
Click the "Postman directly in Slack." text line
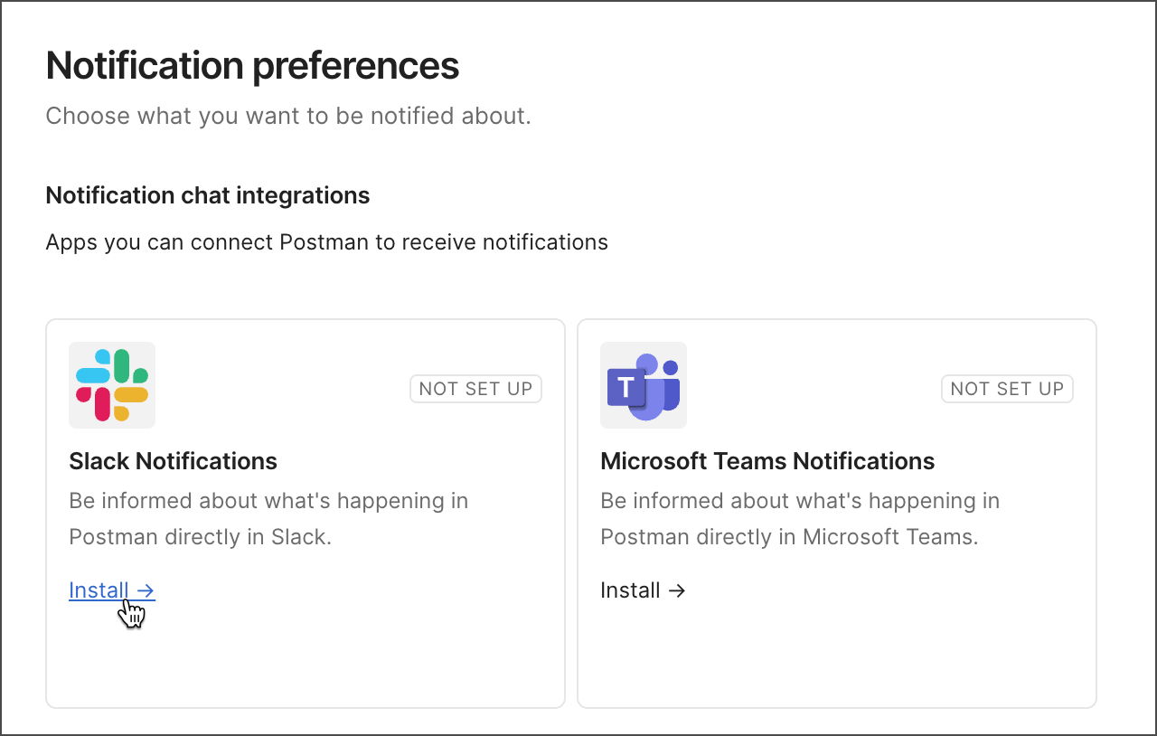point(200,537)
